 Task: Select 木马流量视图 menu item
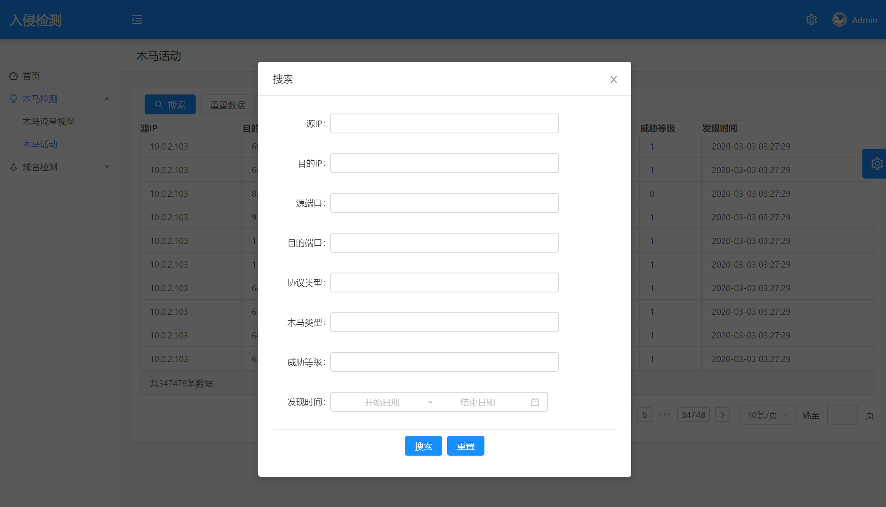(x=48, y=122)
